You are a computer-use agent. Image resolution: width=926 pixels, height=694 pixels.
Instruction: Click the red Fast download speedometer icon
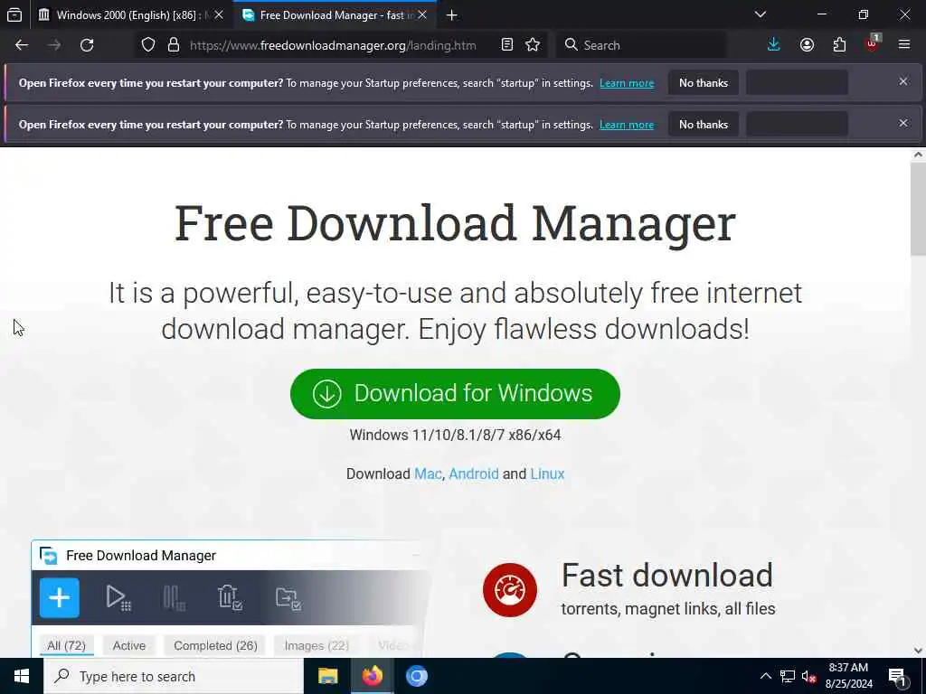pyautogui.click(x=510, y=589)
